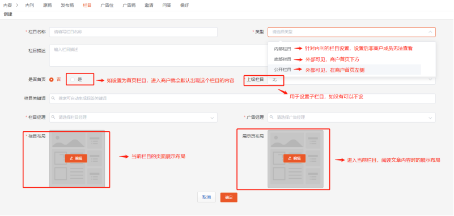Select the 否 radio button for 是否首页
Image resolution: width=454 pixels, height=216 pixels.
click(x=52, y=80)
